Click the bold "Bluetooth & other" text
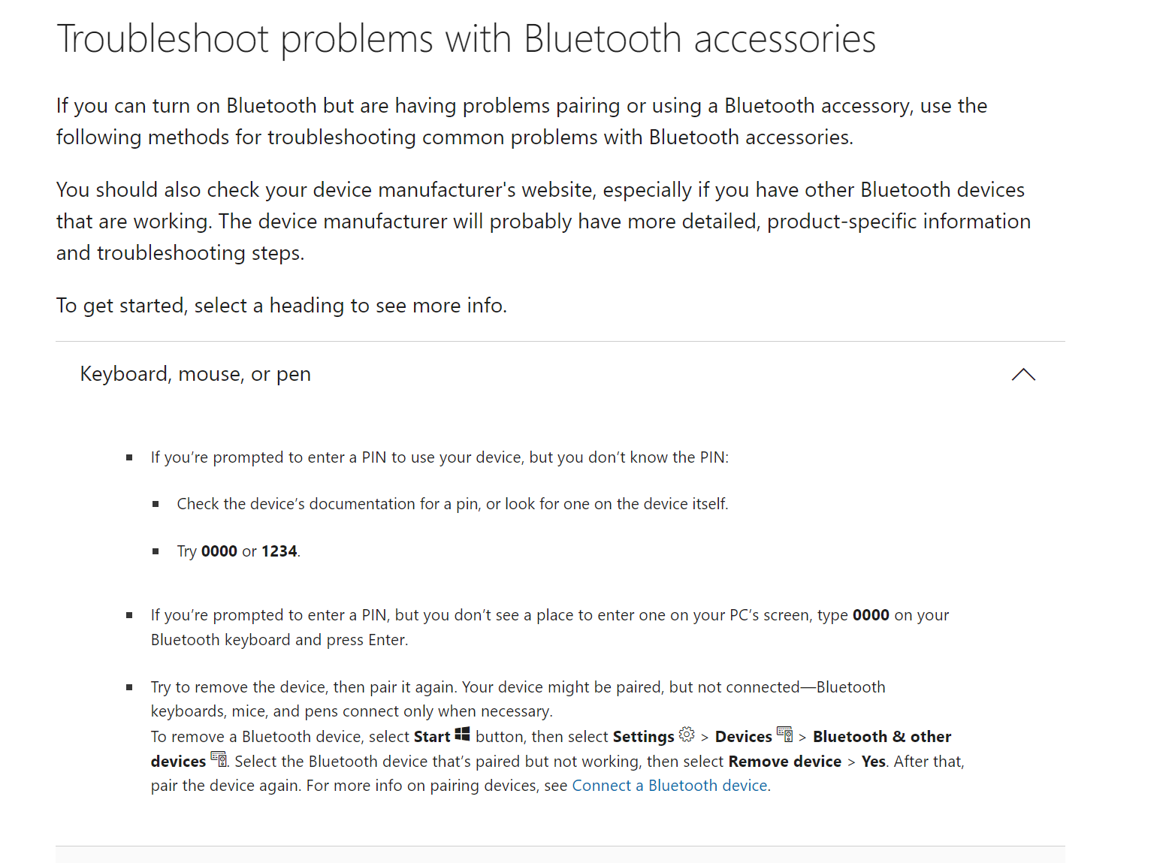1175x863 pixels. (881, 737)
